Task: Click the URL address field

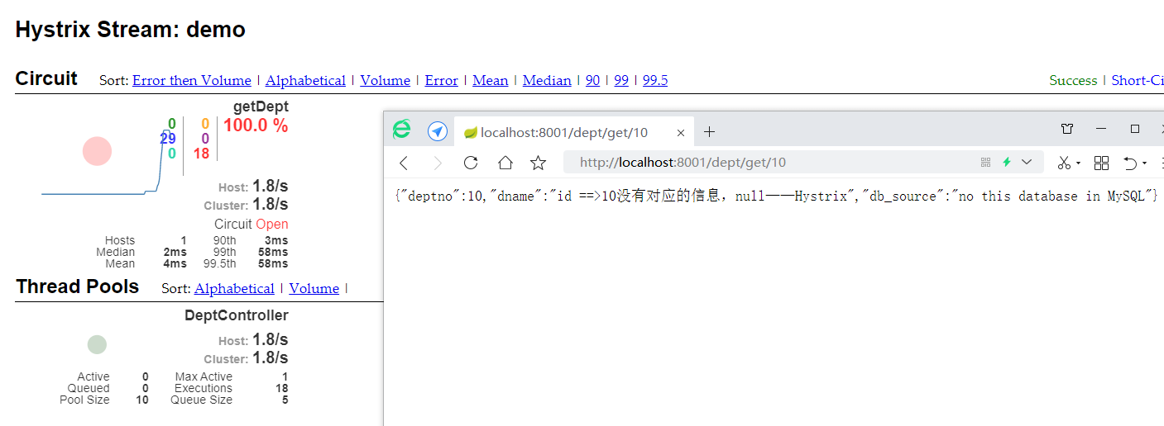Action: point(769,163)
